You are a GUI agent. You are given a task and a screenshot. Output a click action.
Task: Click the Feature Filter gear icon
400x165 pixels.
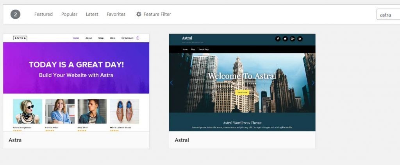click(139, 14)
